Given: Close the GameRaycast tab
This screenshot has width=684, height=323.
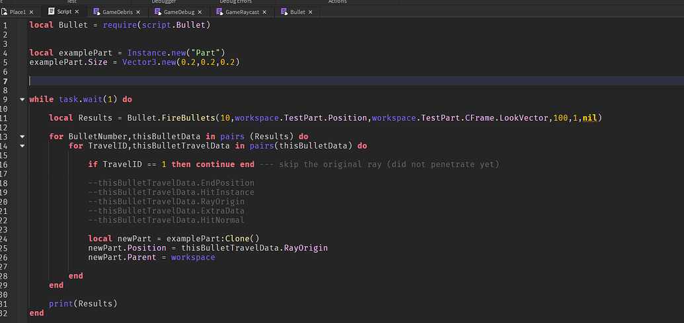Looking at the screenshot, I should [264, 12].
